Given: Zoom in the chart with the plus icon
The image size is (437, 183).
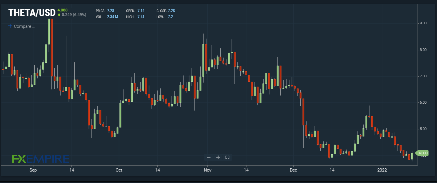Looking at the screenshot, I should click(x=218, y=157).
